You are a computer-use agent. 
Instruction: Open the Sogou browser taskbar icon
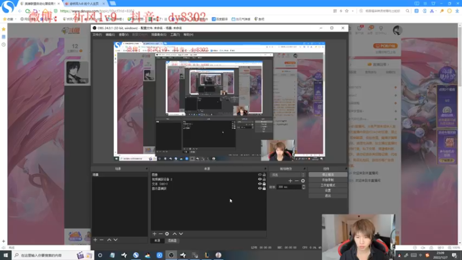point(136,255)
